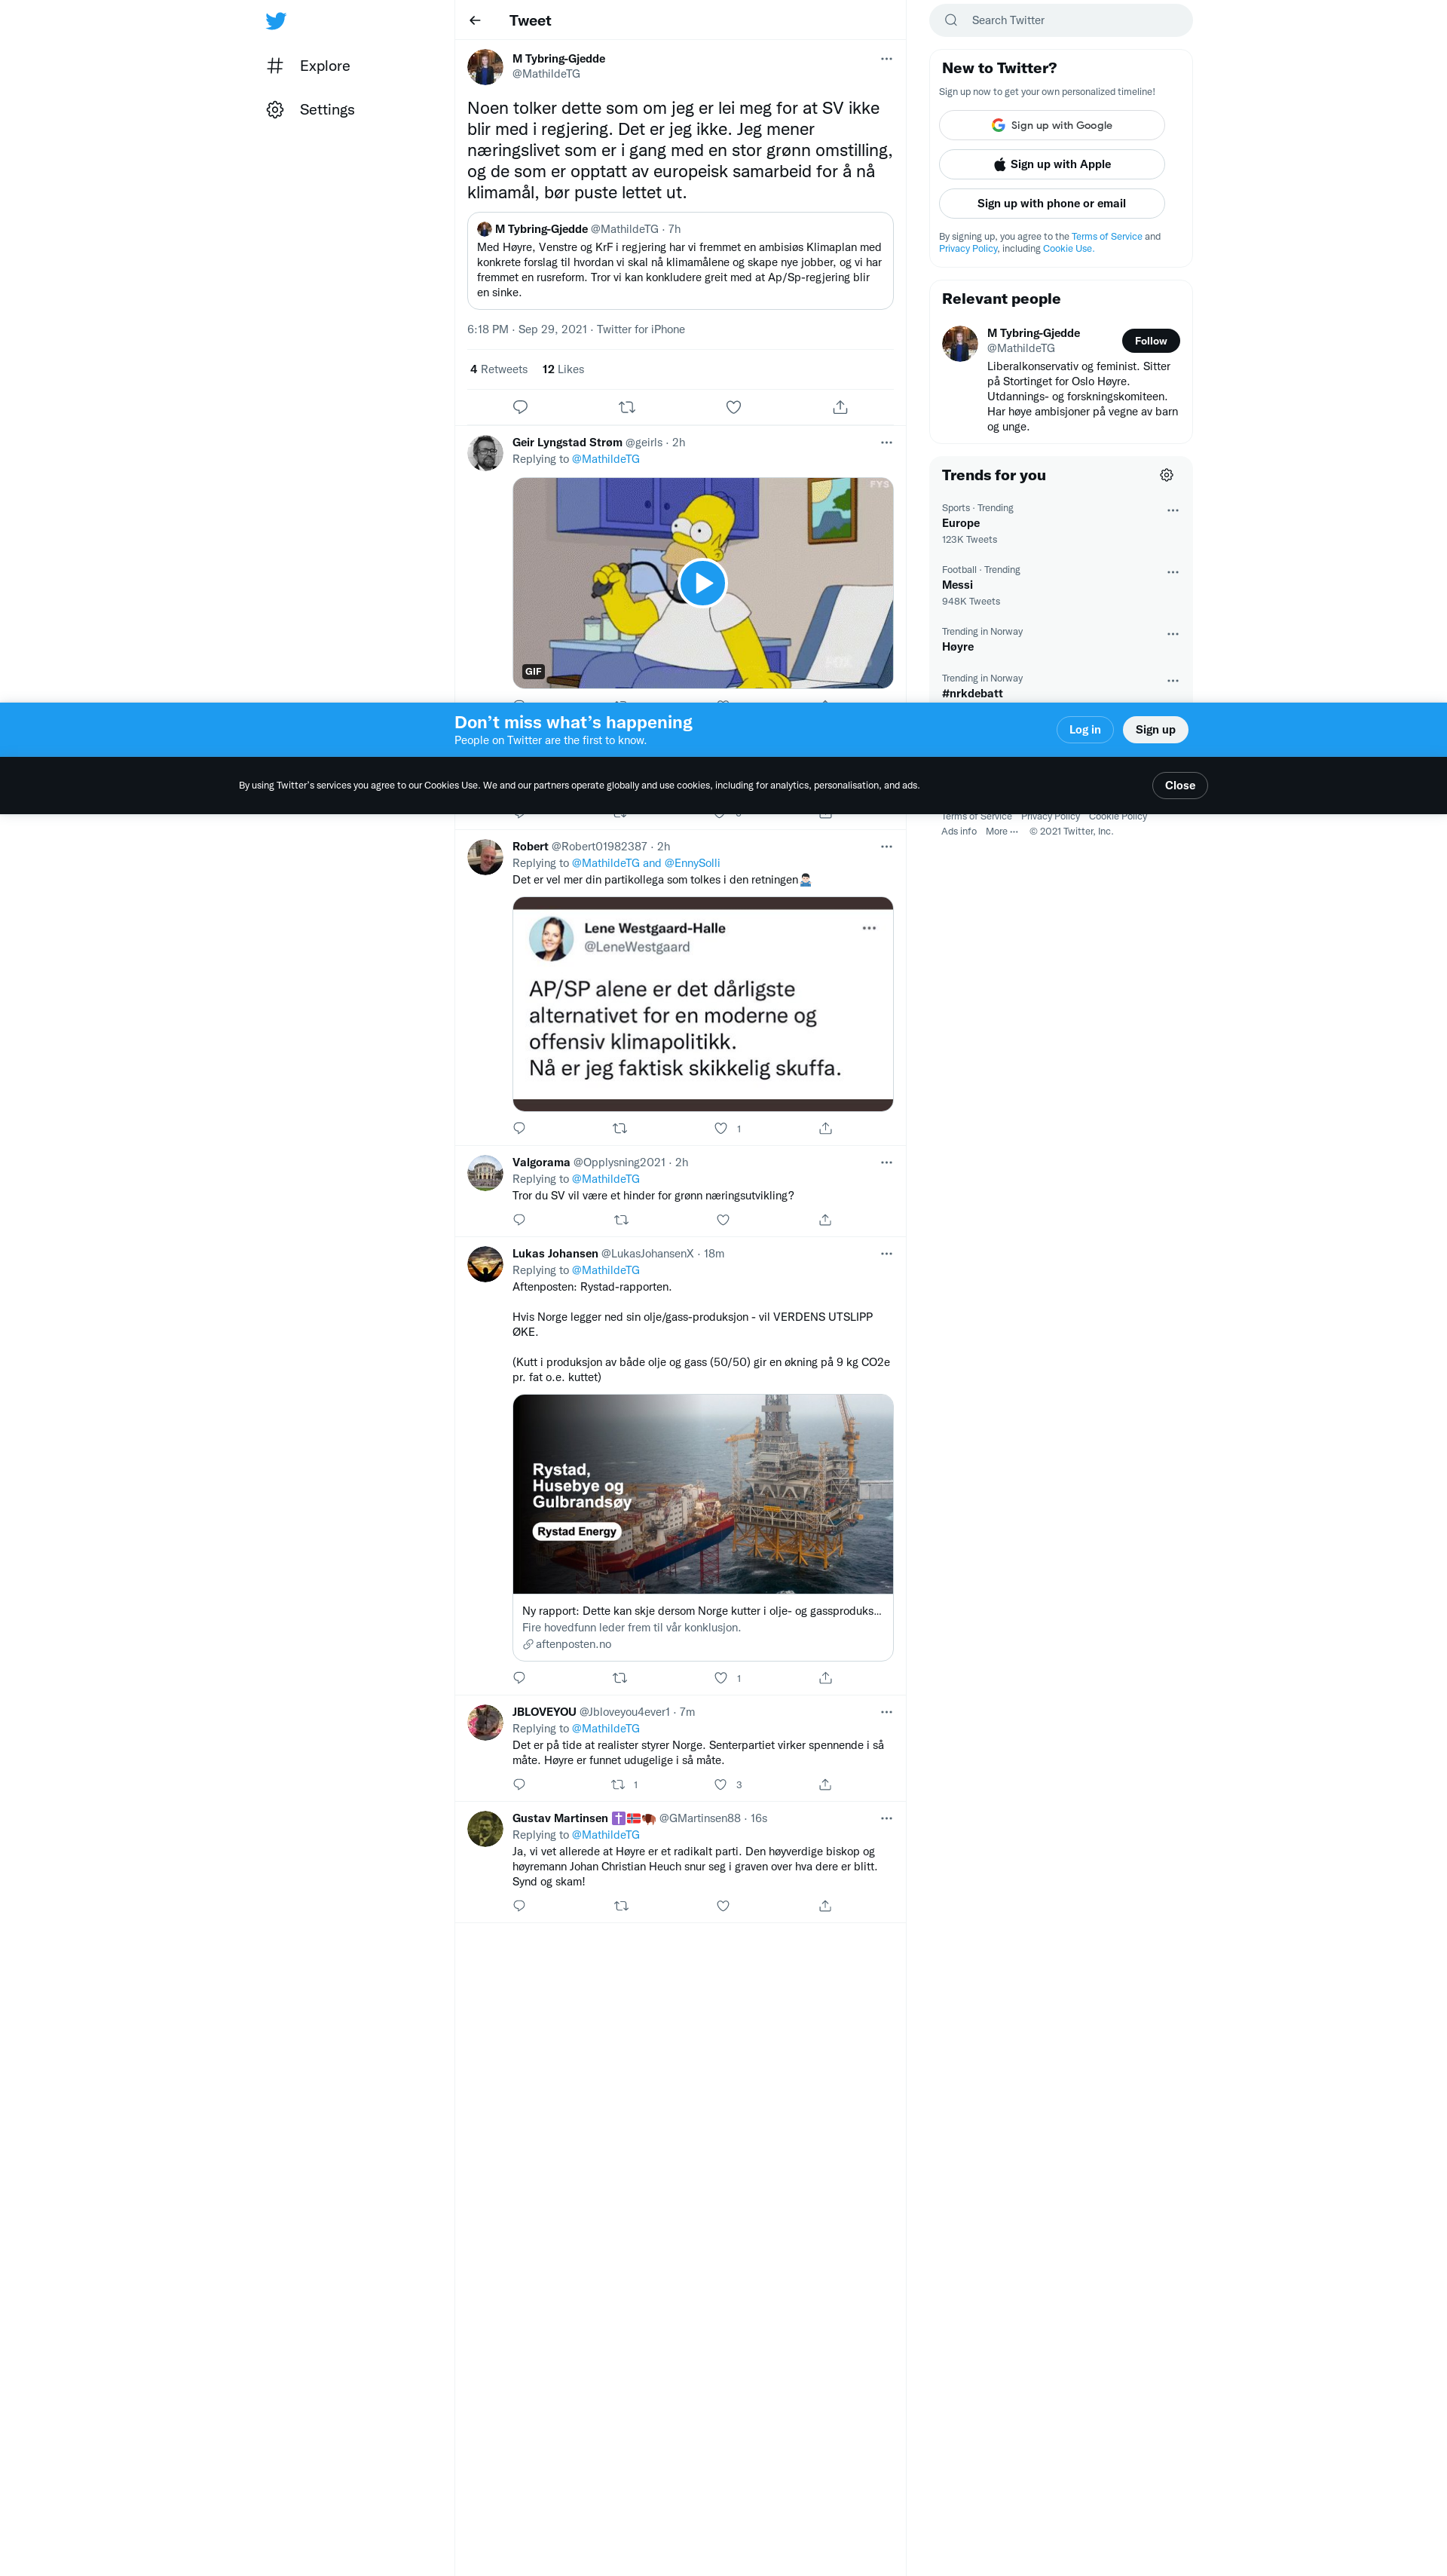Expand the footer More menu
This screenshot has height=2576, width=1447.
(x=1001, y=832)
